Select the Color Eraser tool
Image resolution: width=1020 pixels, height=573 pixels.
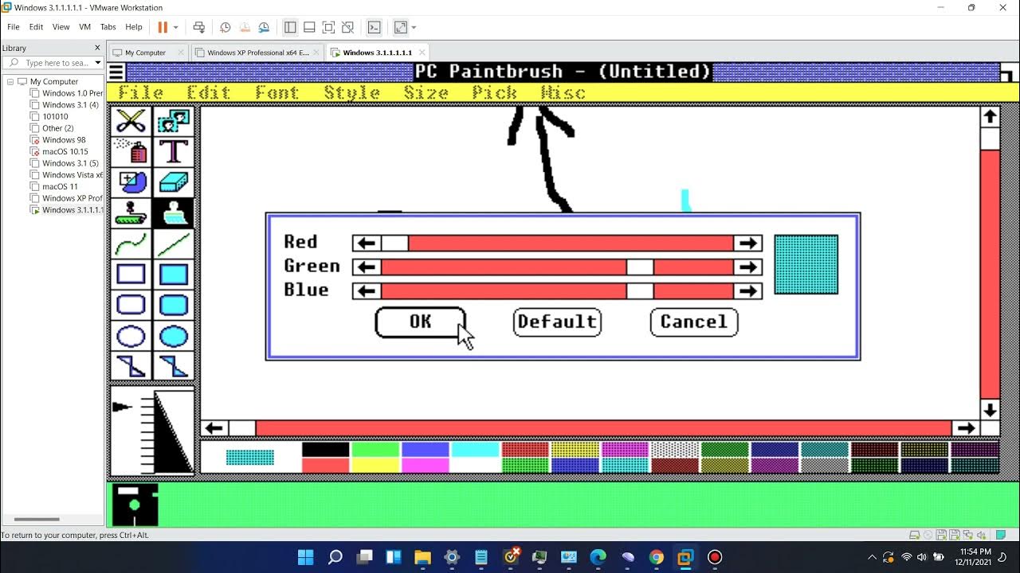tap(131, 182)
